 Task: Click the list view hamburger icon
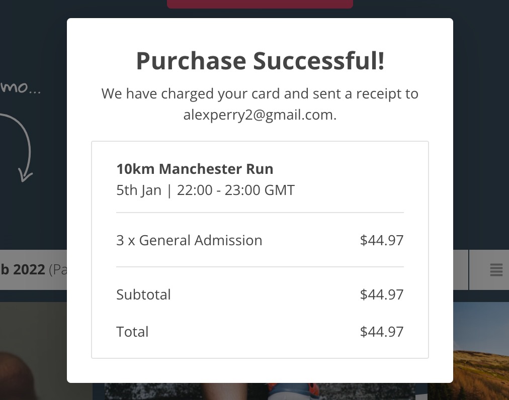496,269
